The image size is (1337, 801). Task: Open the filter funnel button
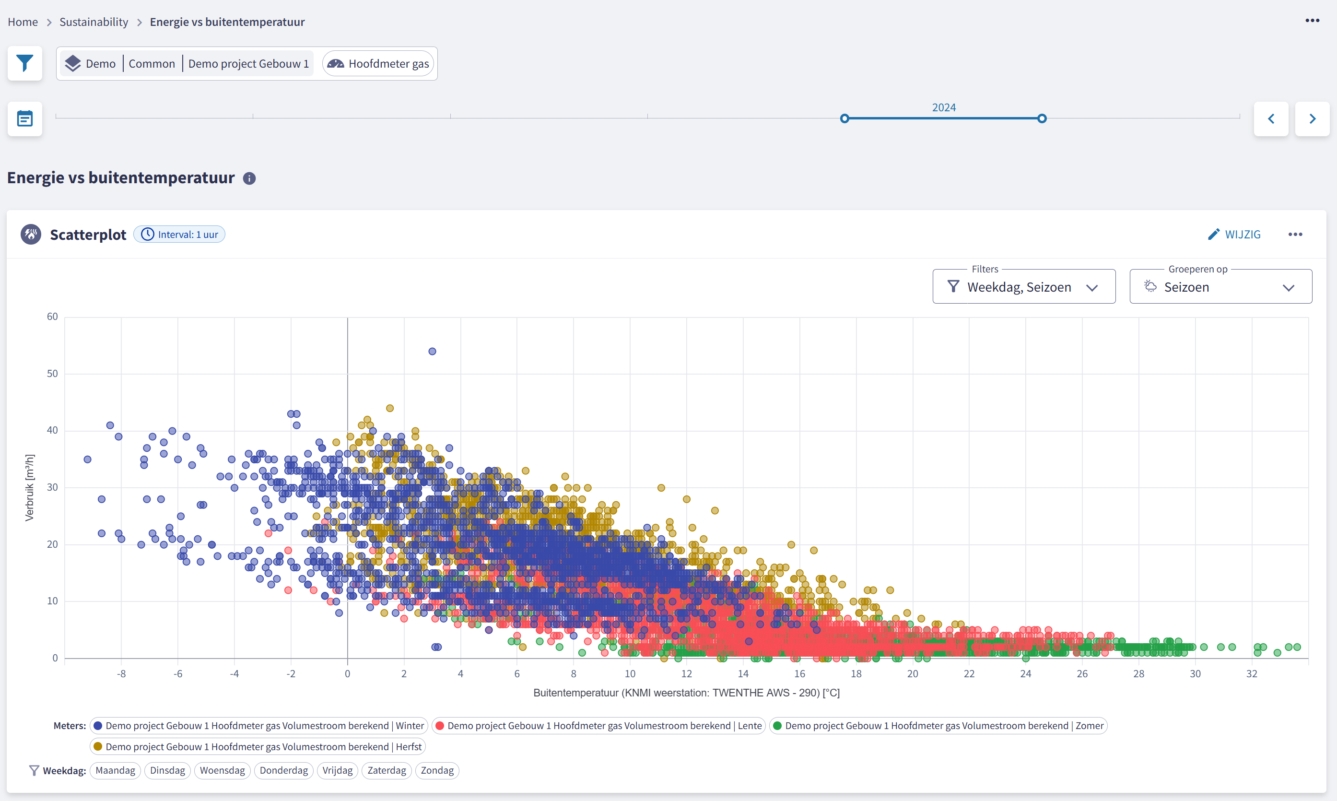pyautogui.click(x=25, y=64)
